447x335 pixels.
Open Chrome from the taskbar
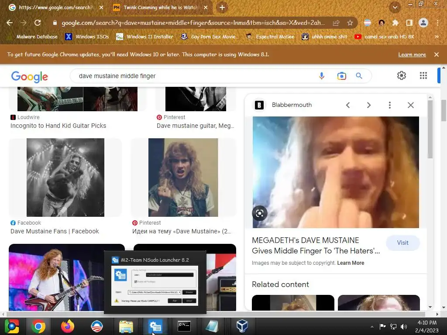38,326
